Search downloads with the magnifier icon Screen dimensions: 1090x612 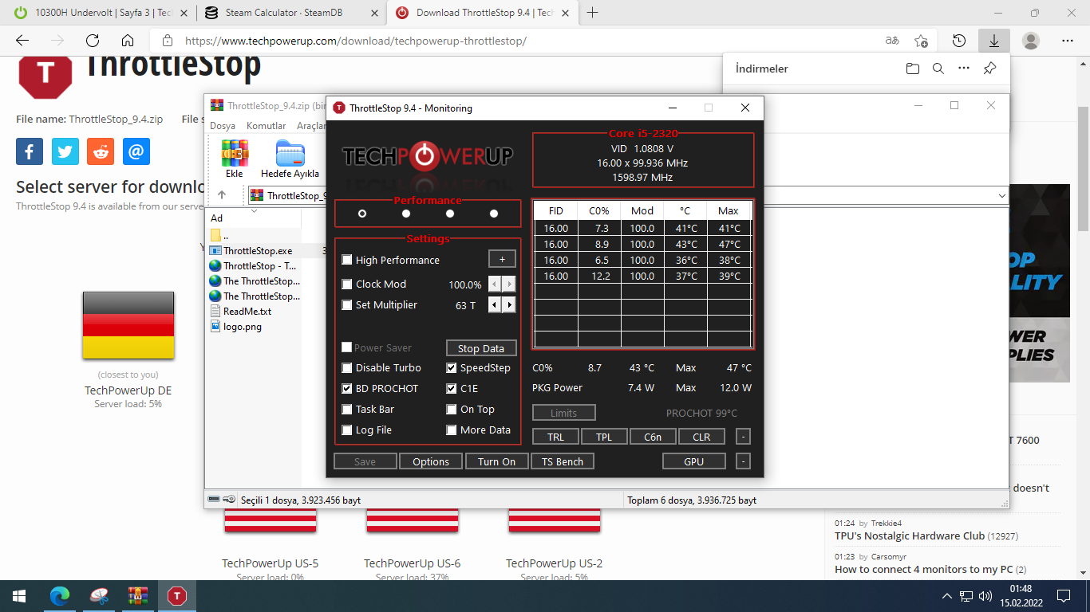(938, 69)
